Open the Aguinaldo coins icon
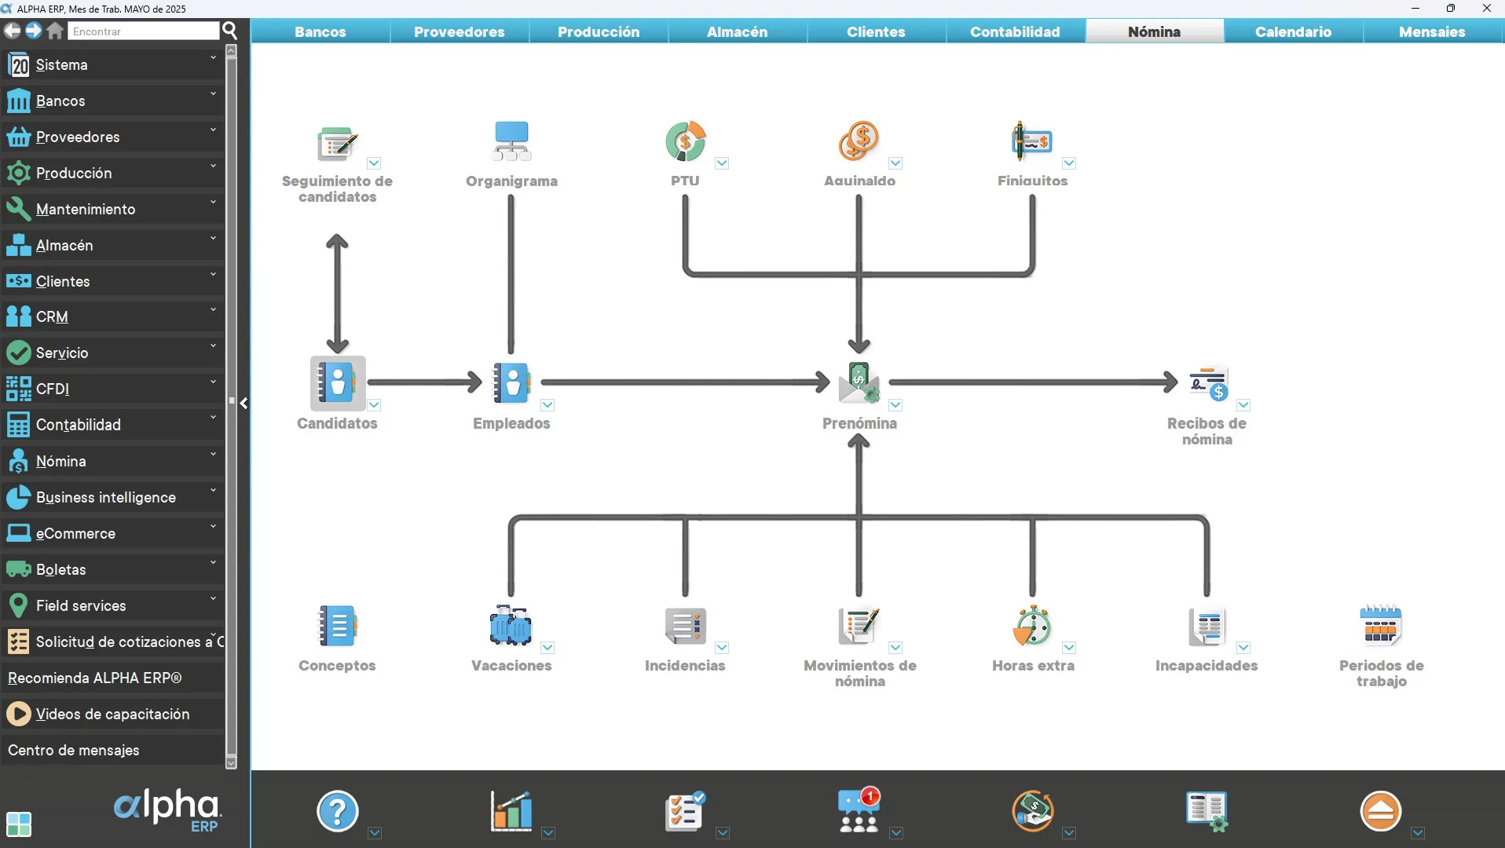Image resolution: width=1505 pixels, height=848 pixels. pyautogui.click(x=859, y=141)
